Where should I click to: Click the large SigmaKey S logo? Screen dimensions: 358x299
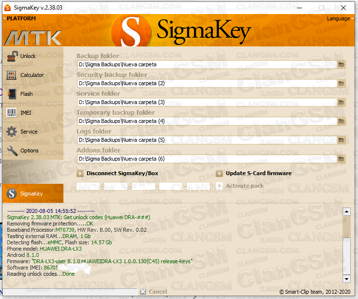click(131, 31)
